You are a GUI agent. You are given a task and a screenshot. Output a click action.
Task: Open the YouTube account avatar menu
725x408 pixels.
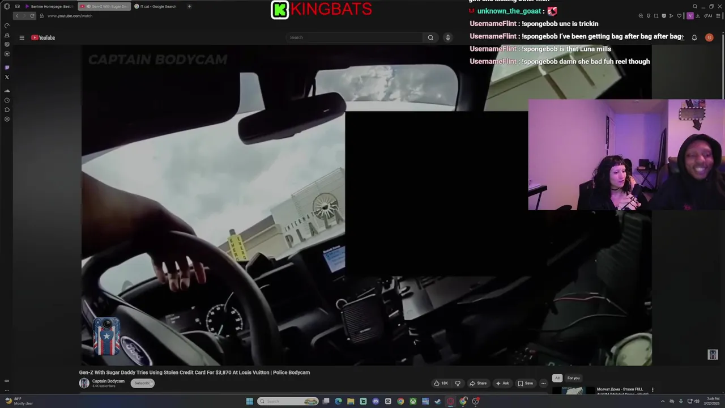[x=709, y=37]
